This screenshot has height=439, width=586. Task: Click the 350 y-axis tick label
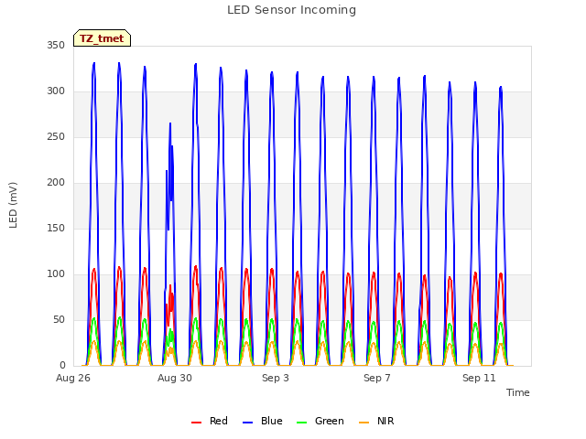(x=56, y=45)
